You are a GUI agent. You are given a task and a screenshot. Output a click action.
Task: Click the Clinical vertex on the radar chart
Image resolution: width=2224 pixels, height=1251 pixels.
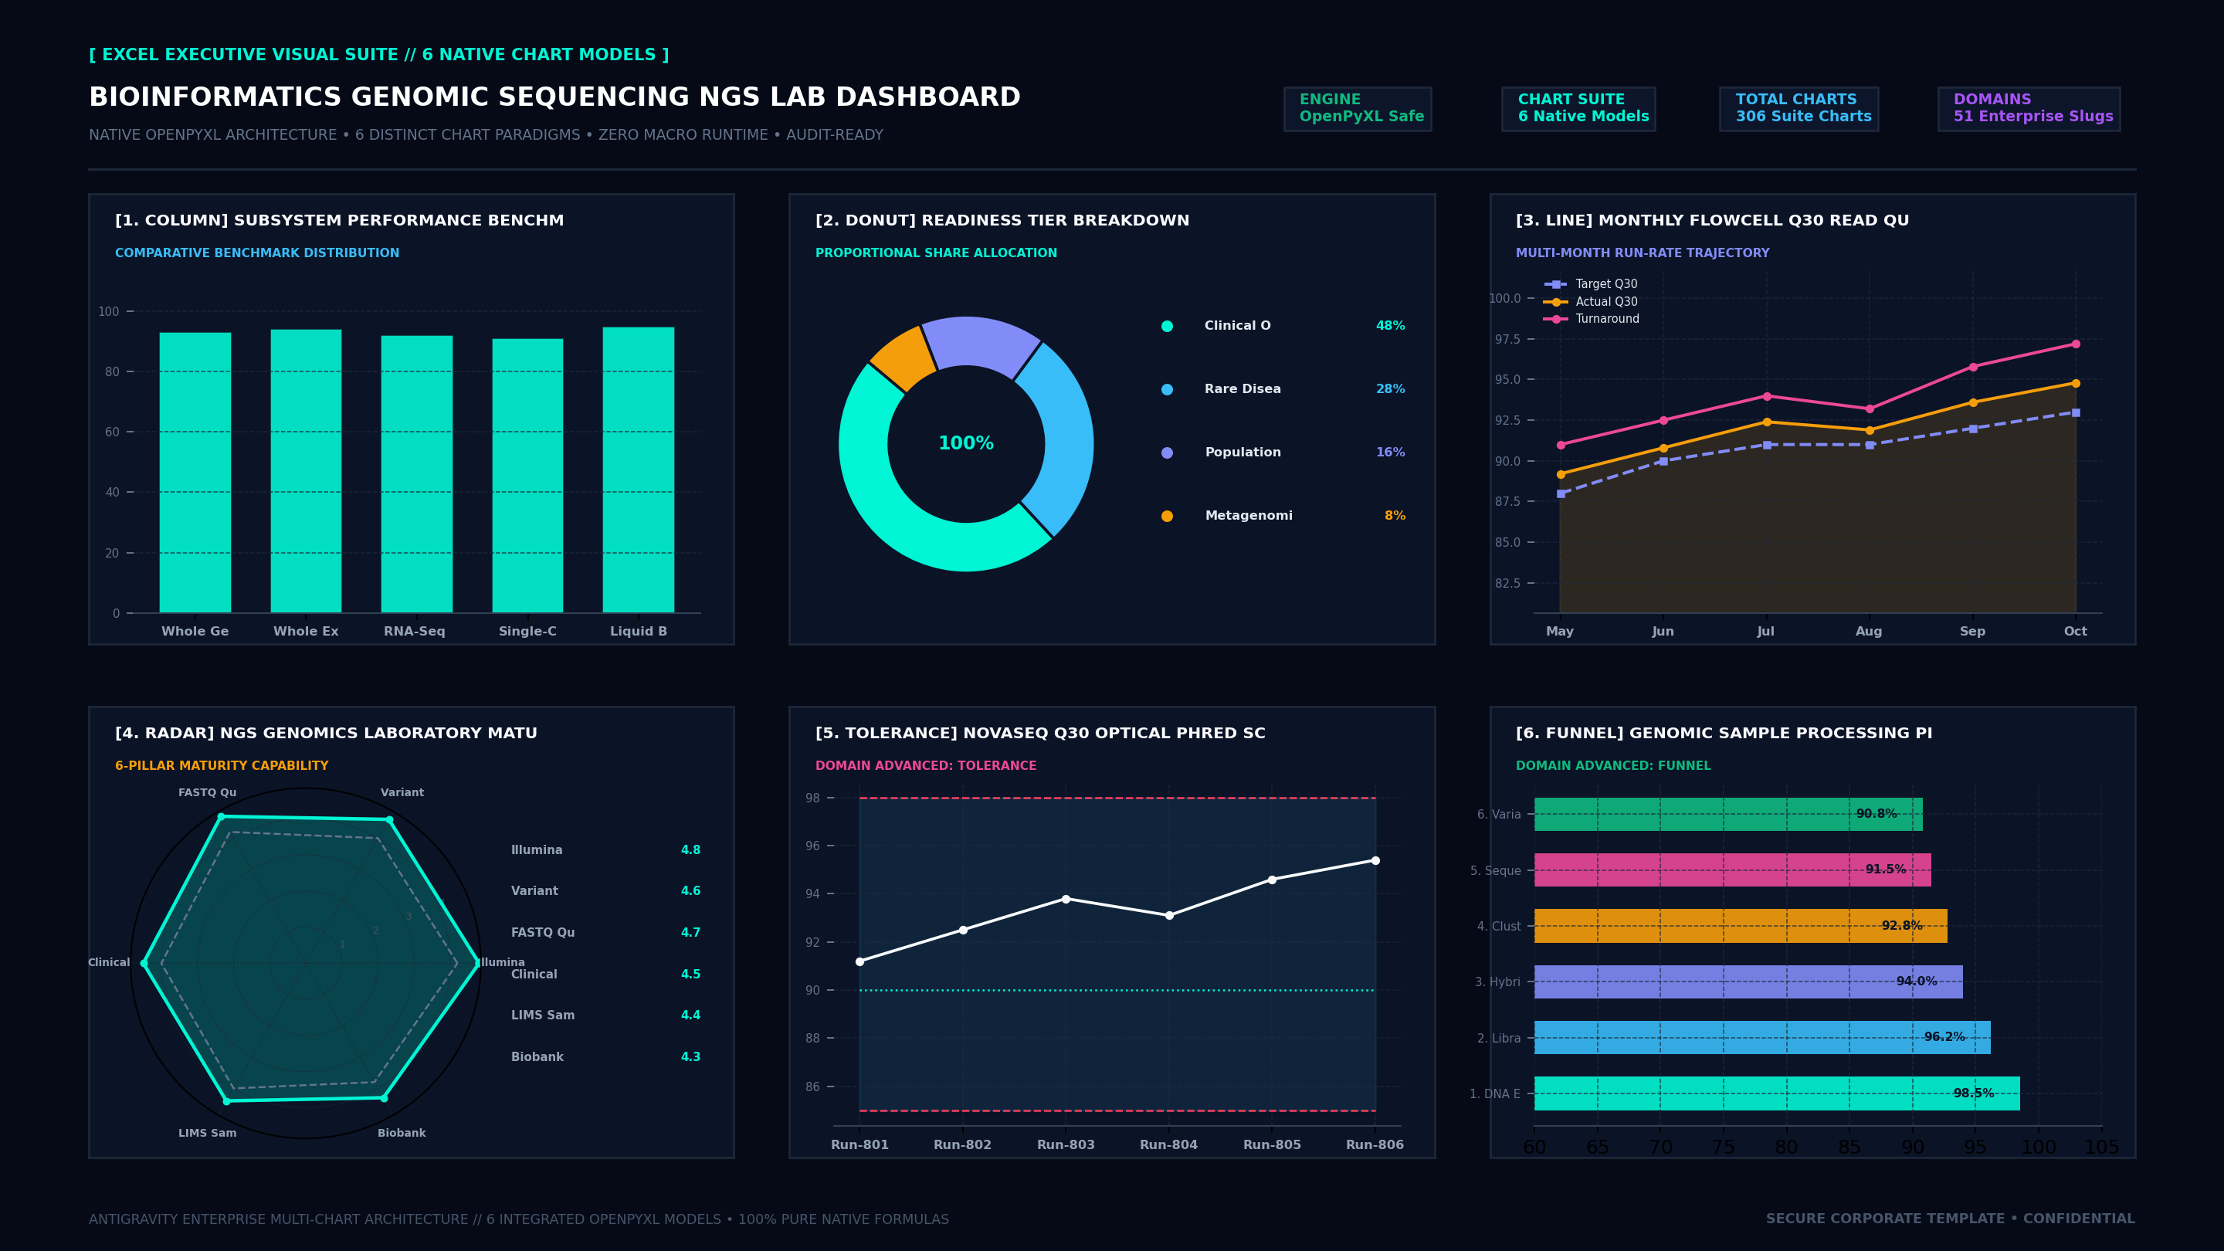coord(144,963)
